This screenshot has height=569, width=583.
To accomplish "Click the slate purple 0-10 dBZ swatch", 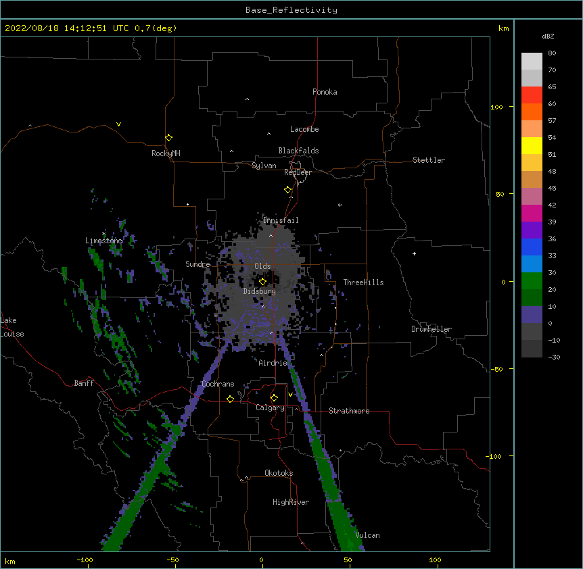I will coord(532,315).
